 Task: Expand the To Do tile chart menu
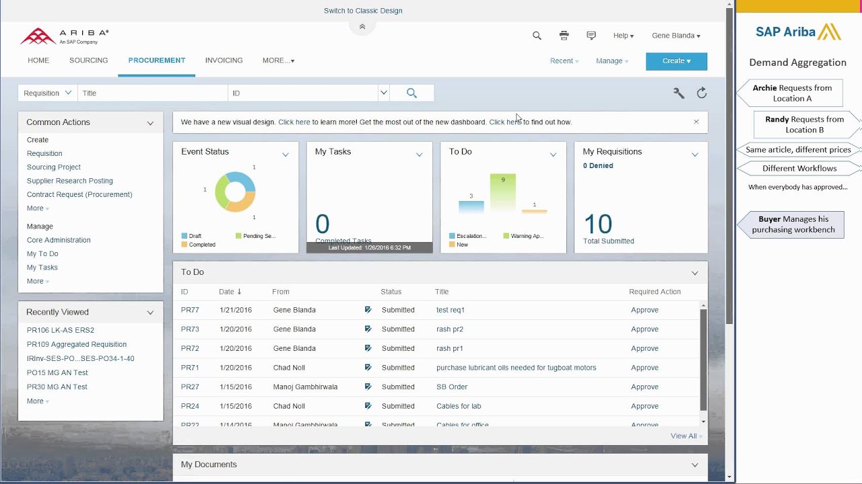[554, 155]
